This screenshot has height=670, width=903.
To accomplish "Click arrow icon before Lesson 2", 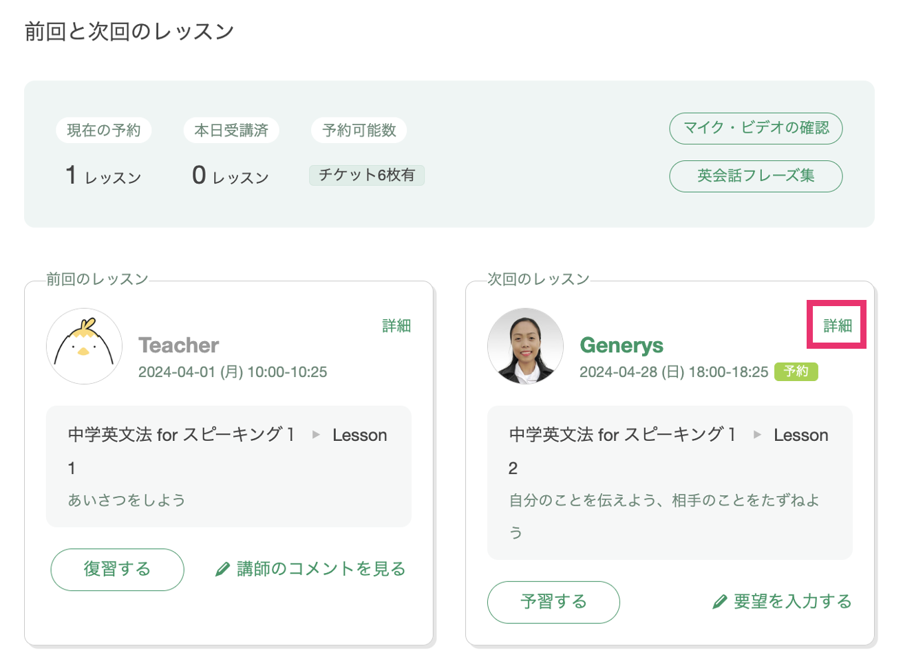I will click(x=757, y=435).
